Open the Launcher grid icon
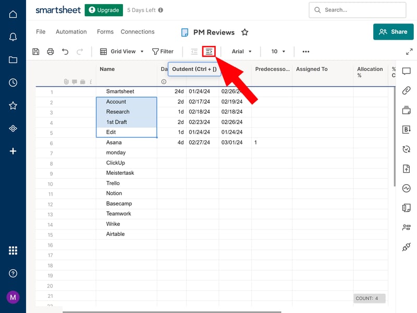Viewport: 417px width, 313px height. [13, 250]
